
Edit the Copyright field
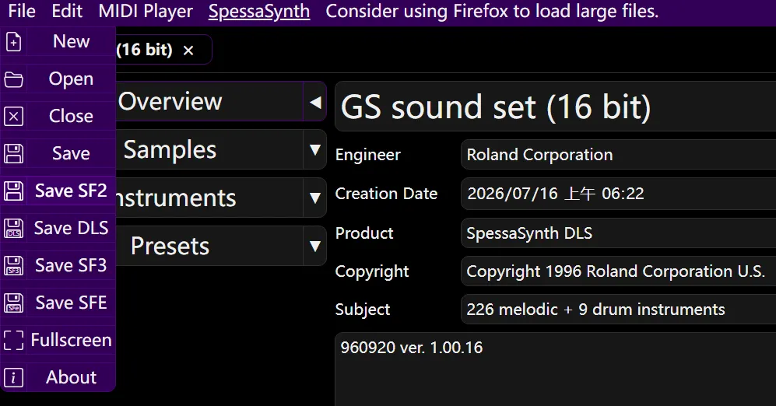pyautogui.click(x=619, y=271)
